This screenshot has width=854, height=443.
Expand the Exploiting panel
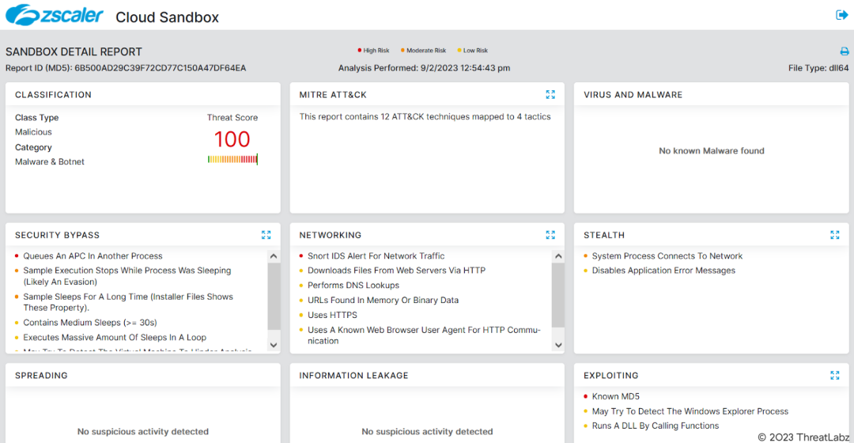click(835, 376)
